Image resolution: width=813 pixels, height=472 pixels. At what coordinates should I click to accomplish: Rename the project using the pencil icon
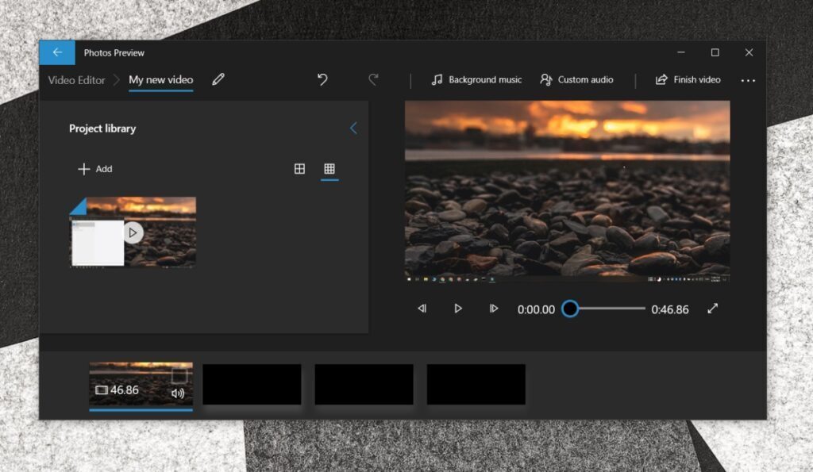[218, 79]
